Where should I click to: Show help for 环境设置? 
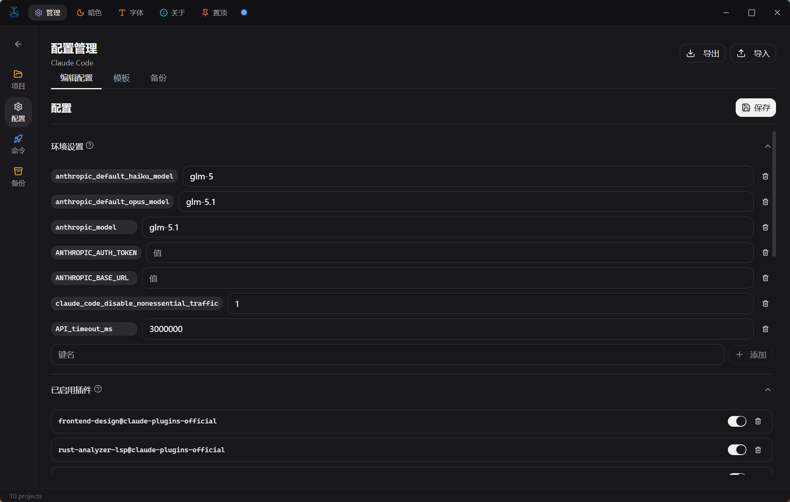(90, 145)
